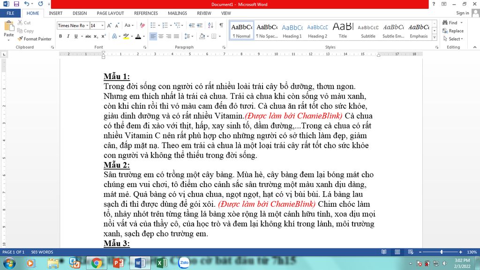Grow the font size
This screenshot has width=480, height=270.
[109, 25]
